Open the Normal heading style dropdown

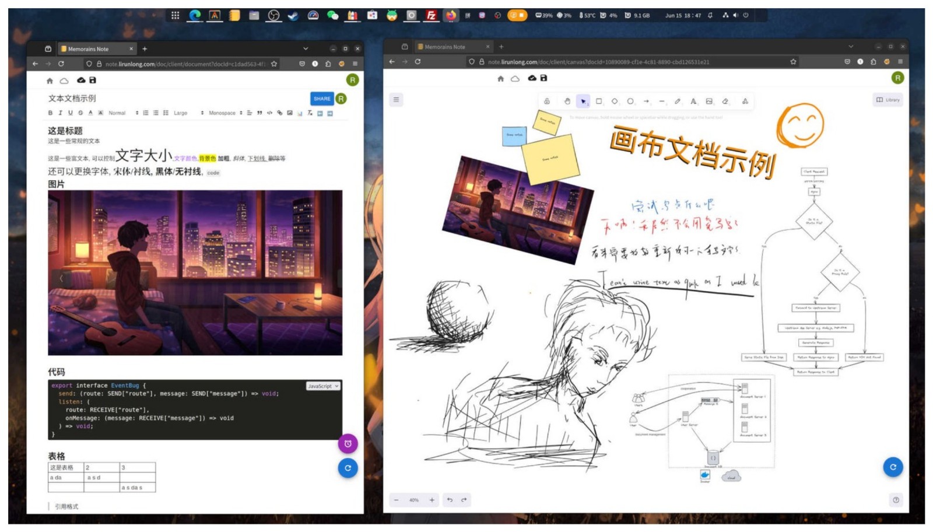tap(123, 113)
